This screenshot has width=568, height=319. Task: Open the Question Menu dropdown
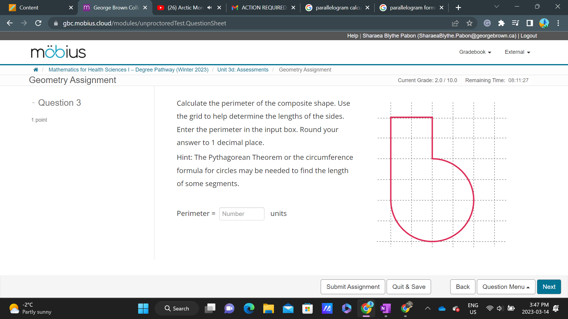tap(506, 287)
